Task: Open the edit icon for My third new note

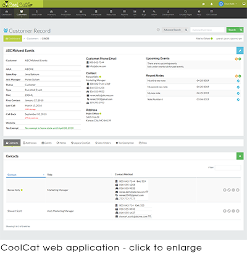Action: tap(238, 81)
